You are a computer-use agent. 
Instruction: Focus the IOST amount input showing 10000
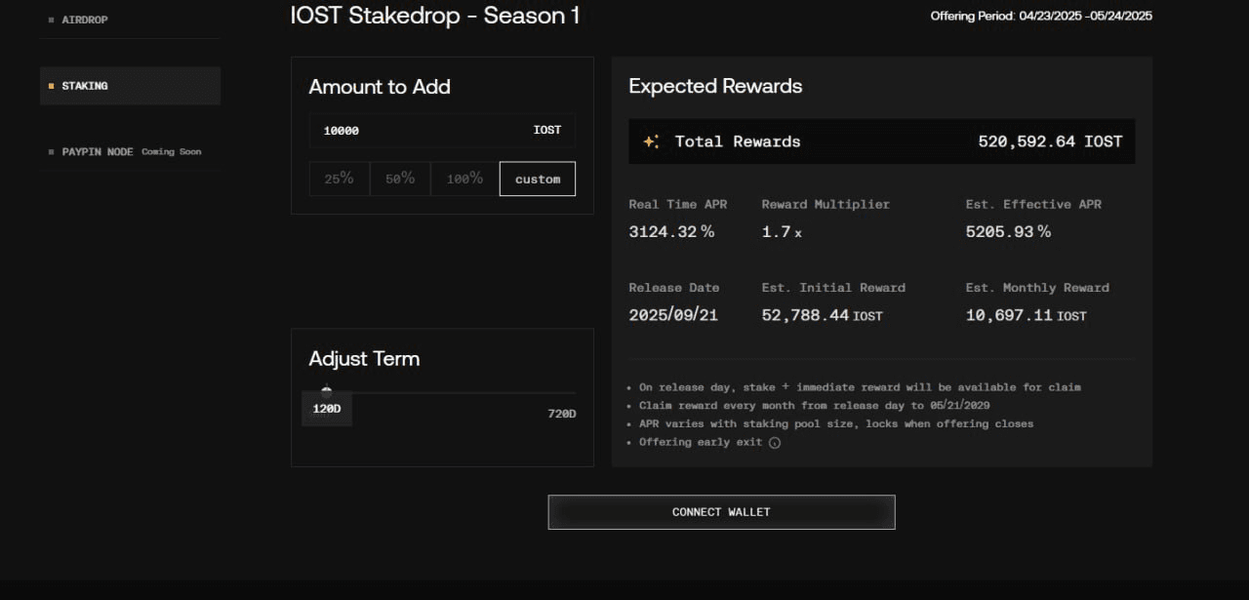[442, 130]
